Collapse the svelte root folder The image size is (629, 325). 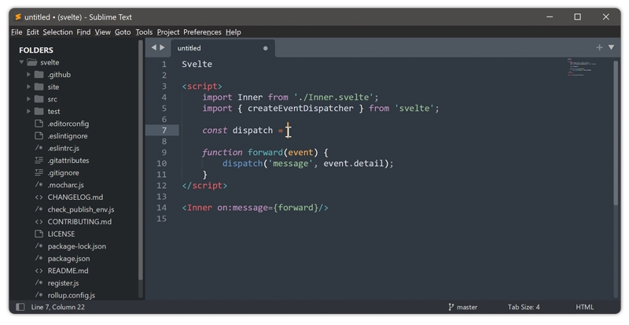(x=21, y=62)
